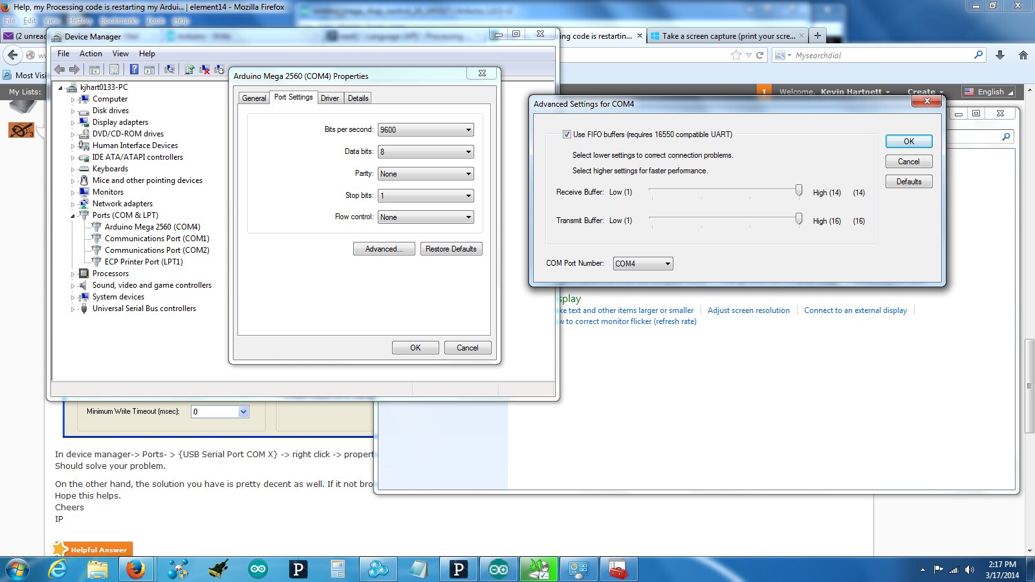The image size is (1035, 582).
Task: Click the Uninstall device icon with red X
Action: [x=204, y=70]
